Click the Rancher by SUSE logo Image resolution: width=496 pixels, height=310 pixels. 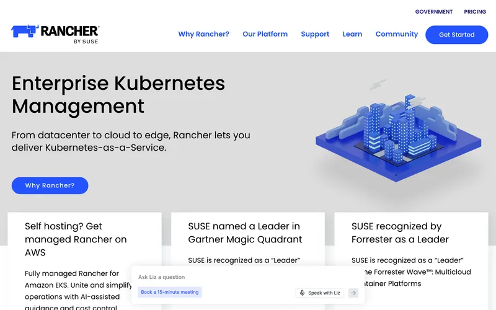[55, 34]
